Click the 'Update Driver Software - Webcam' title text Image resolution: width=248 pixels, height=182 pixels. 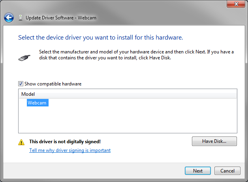(x=61, y=18)
